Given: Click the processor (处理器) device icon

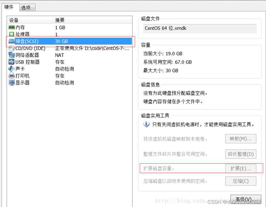Looking at the screenshot, I should (12, 34).
